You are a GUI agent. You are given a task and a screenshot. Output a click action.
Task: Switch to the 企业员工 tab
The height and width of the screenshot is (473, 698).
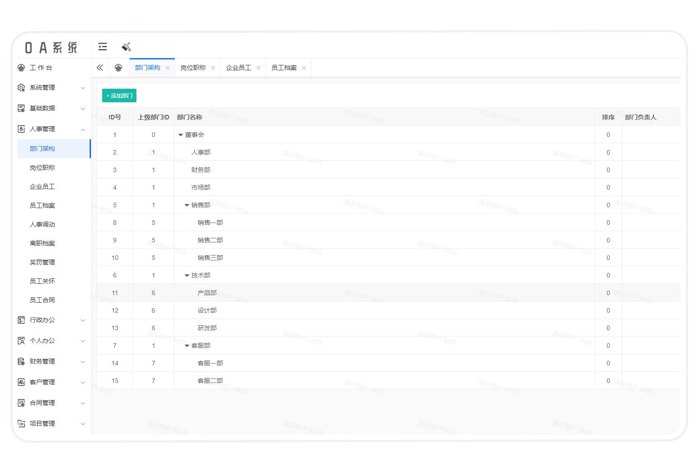[x=238, y=68]
